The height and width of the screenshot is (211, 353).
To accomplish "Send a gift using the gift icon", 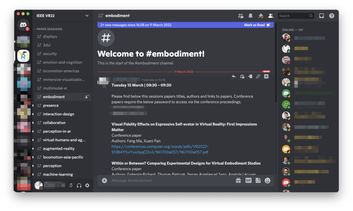I will [238, 180].
